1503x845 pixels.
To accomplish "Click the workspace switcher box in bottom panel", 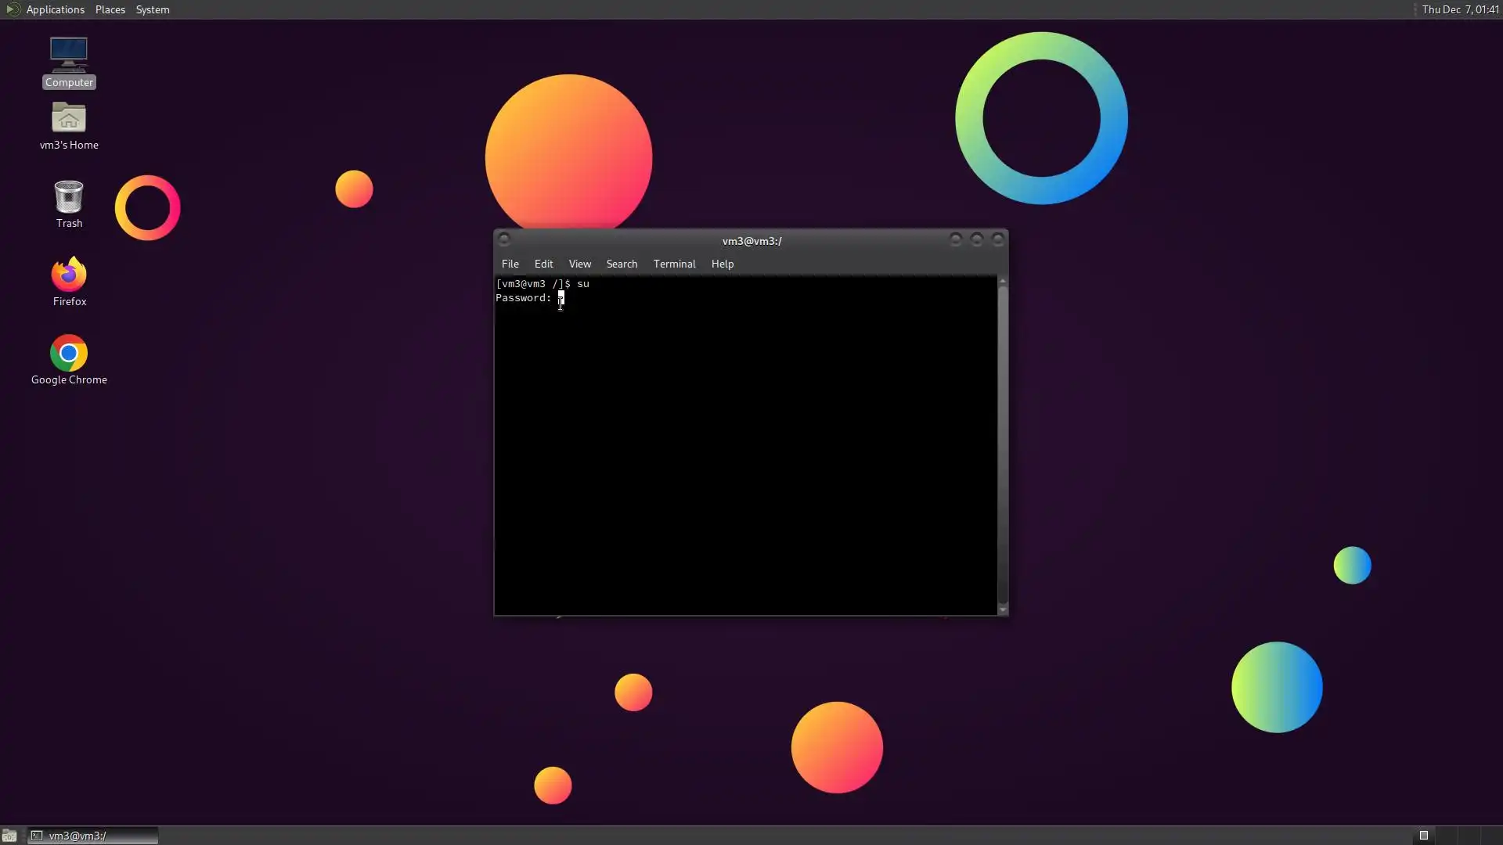I will [x=1424, y=836].
